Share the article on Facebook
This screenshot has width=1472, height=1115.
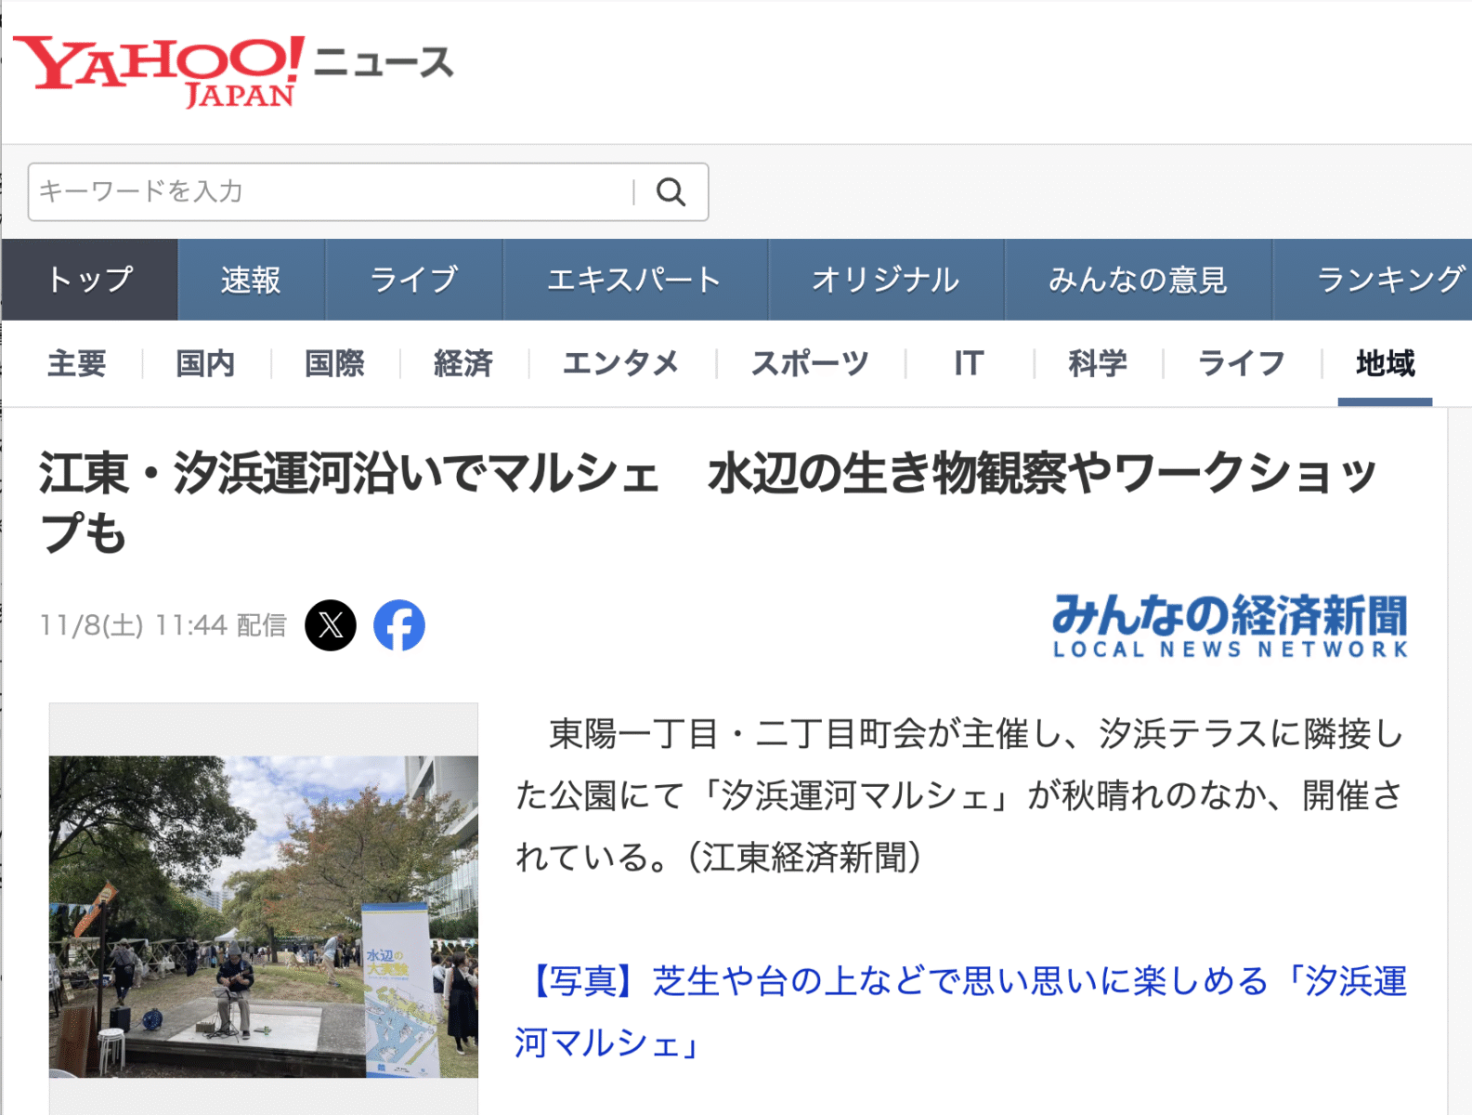tap(399, 625)
